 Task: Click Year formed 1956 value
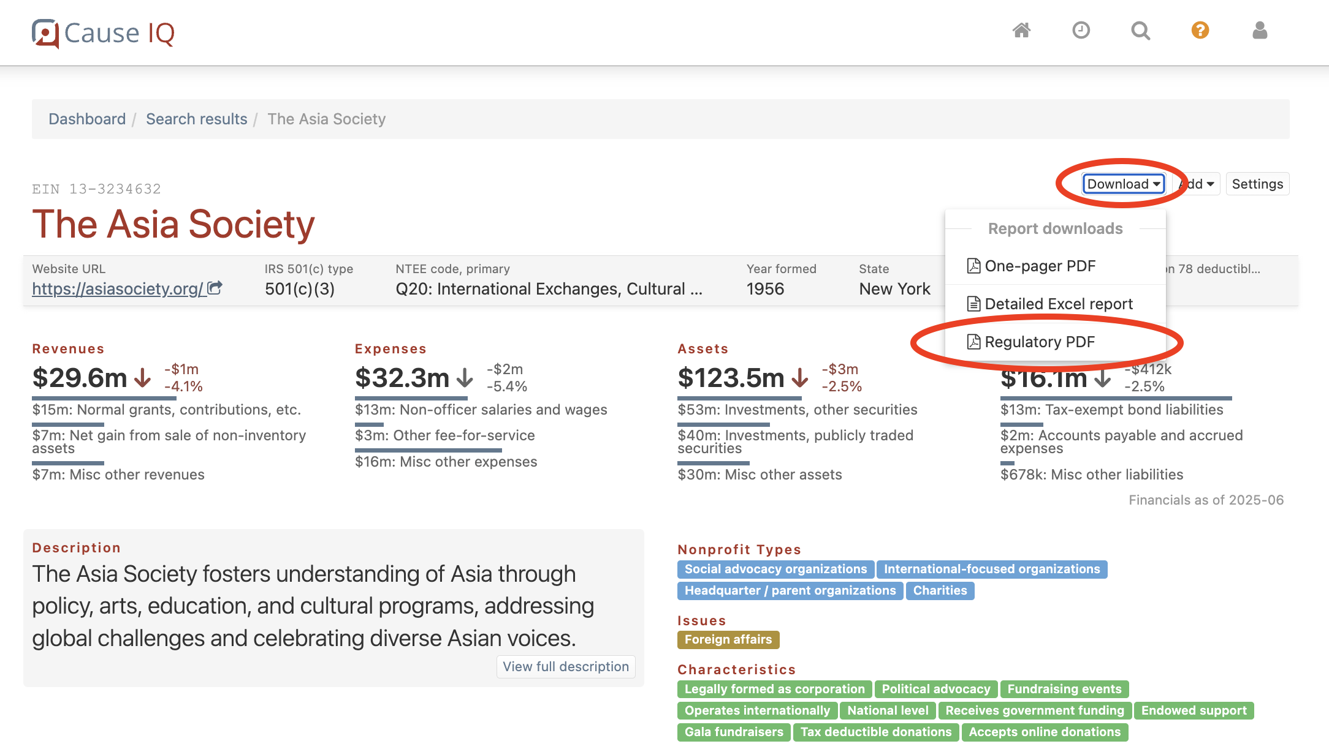pyautogui.click(x=765, y=289)
